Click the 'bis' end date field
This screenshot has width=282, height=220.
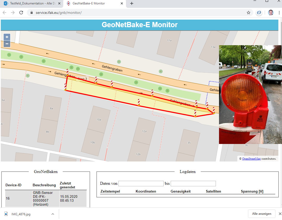click(x=193, y=183)
